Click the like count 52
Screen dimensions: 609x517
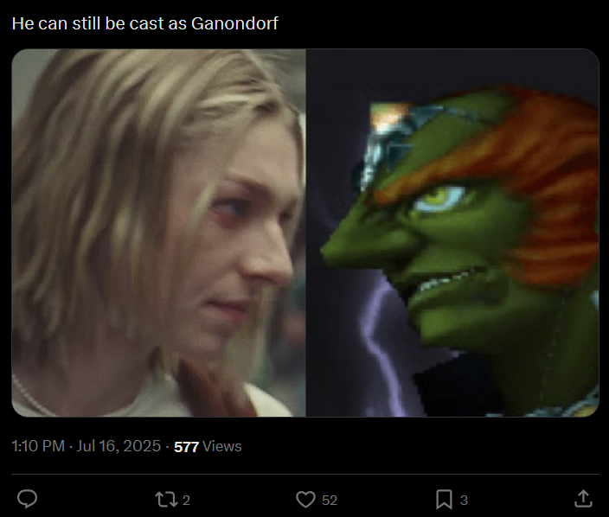pos(330,501)
